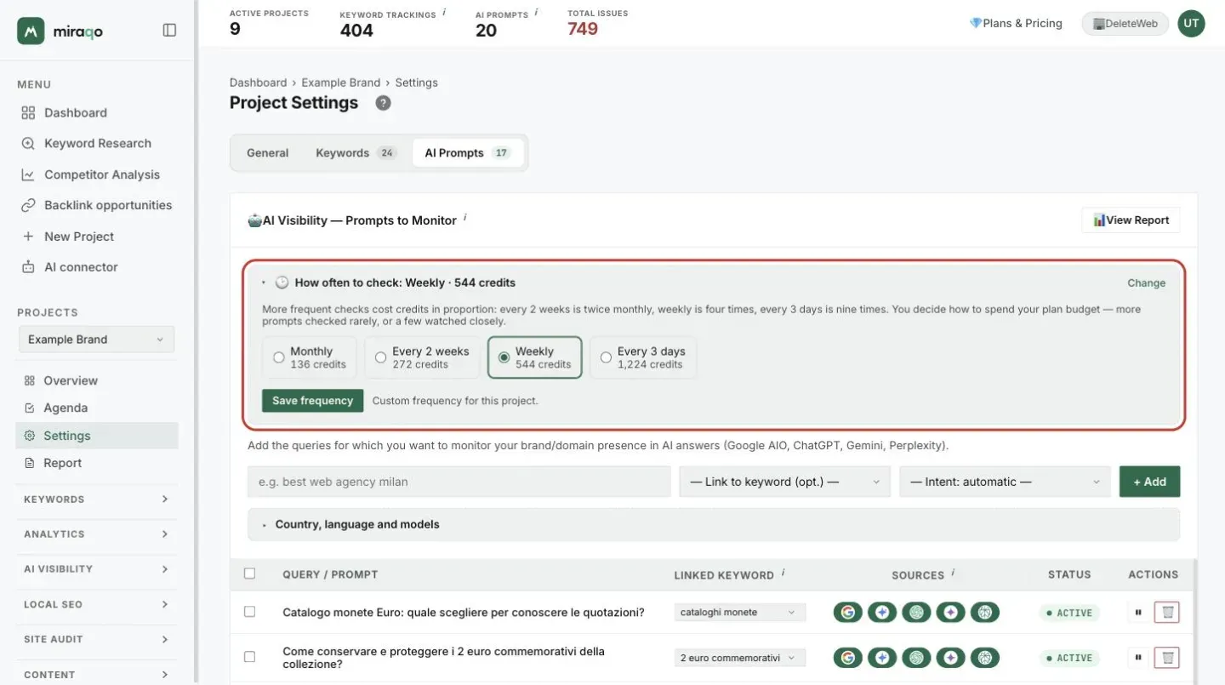Toggle Perplexity source for 'Catalogo monete Euro' row
The width and height of the screenshot is (1225, 685).
985,613
